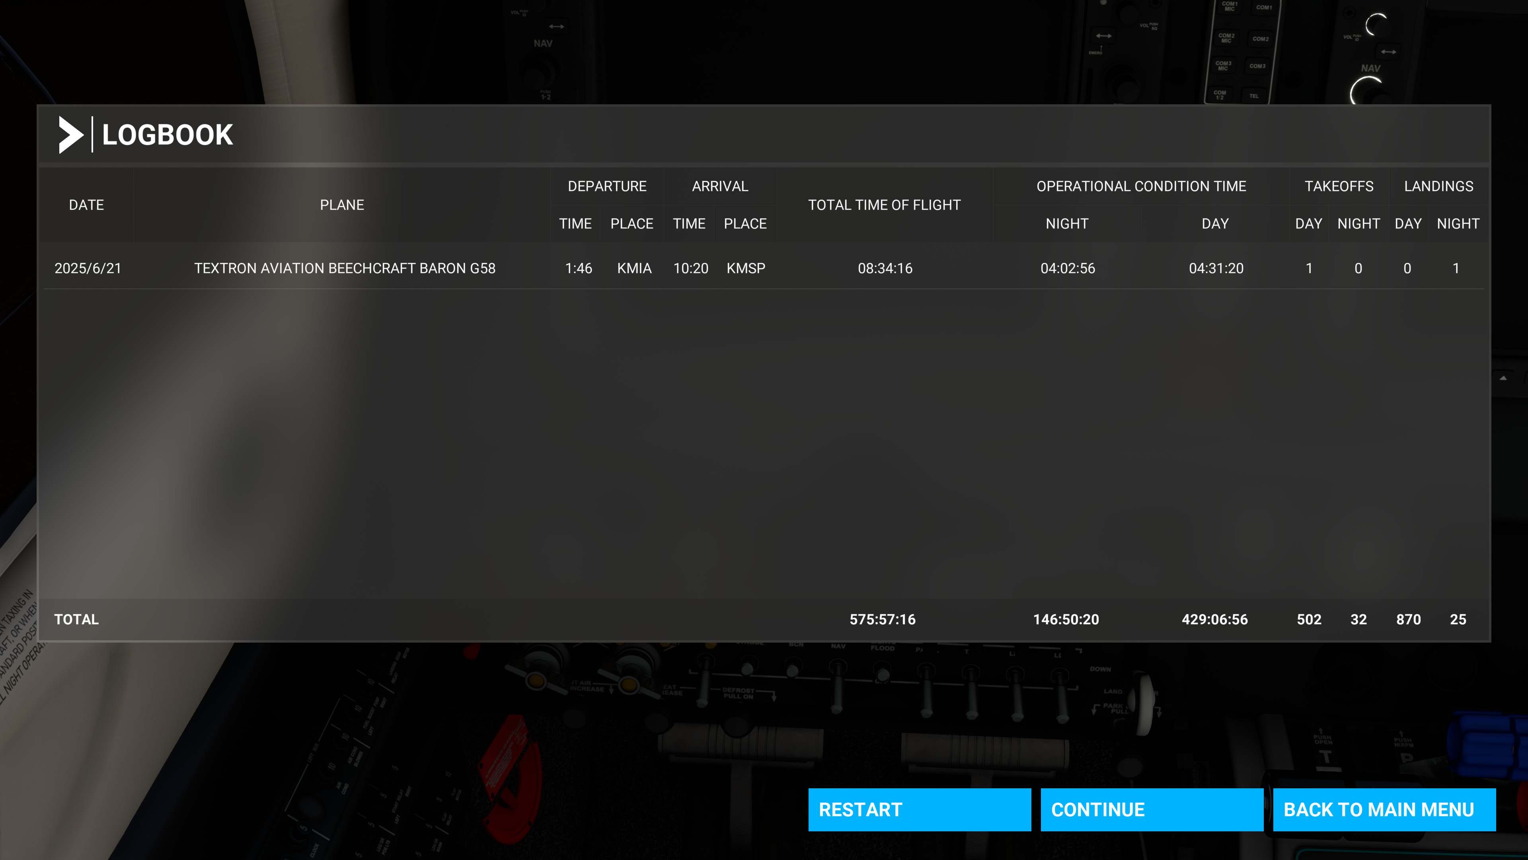
Task: Click the PLACE subheader under ARRIVAL
Action: coord(745,224)
